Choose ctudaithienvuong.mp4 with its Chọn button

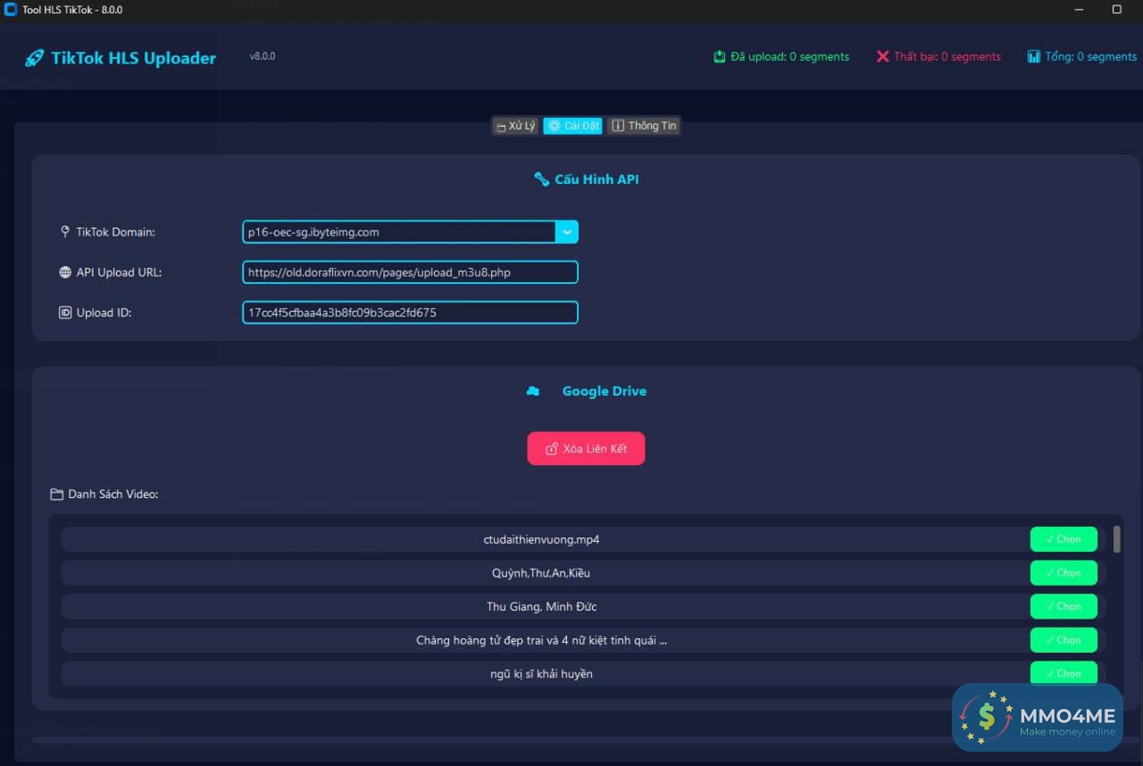pyautogui.click(x=1064, y=539)
